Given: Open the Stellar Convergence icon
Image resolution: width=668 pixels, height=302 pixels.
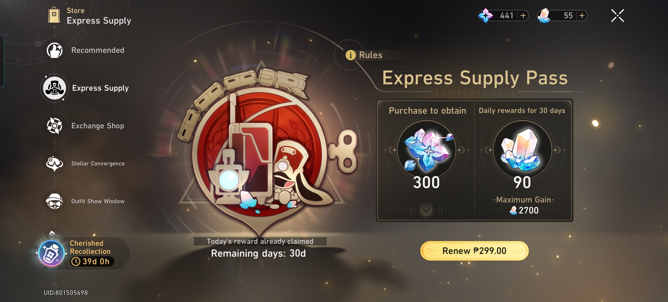Looking at the screenshot, I should (55, 164).
